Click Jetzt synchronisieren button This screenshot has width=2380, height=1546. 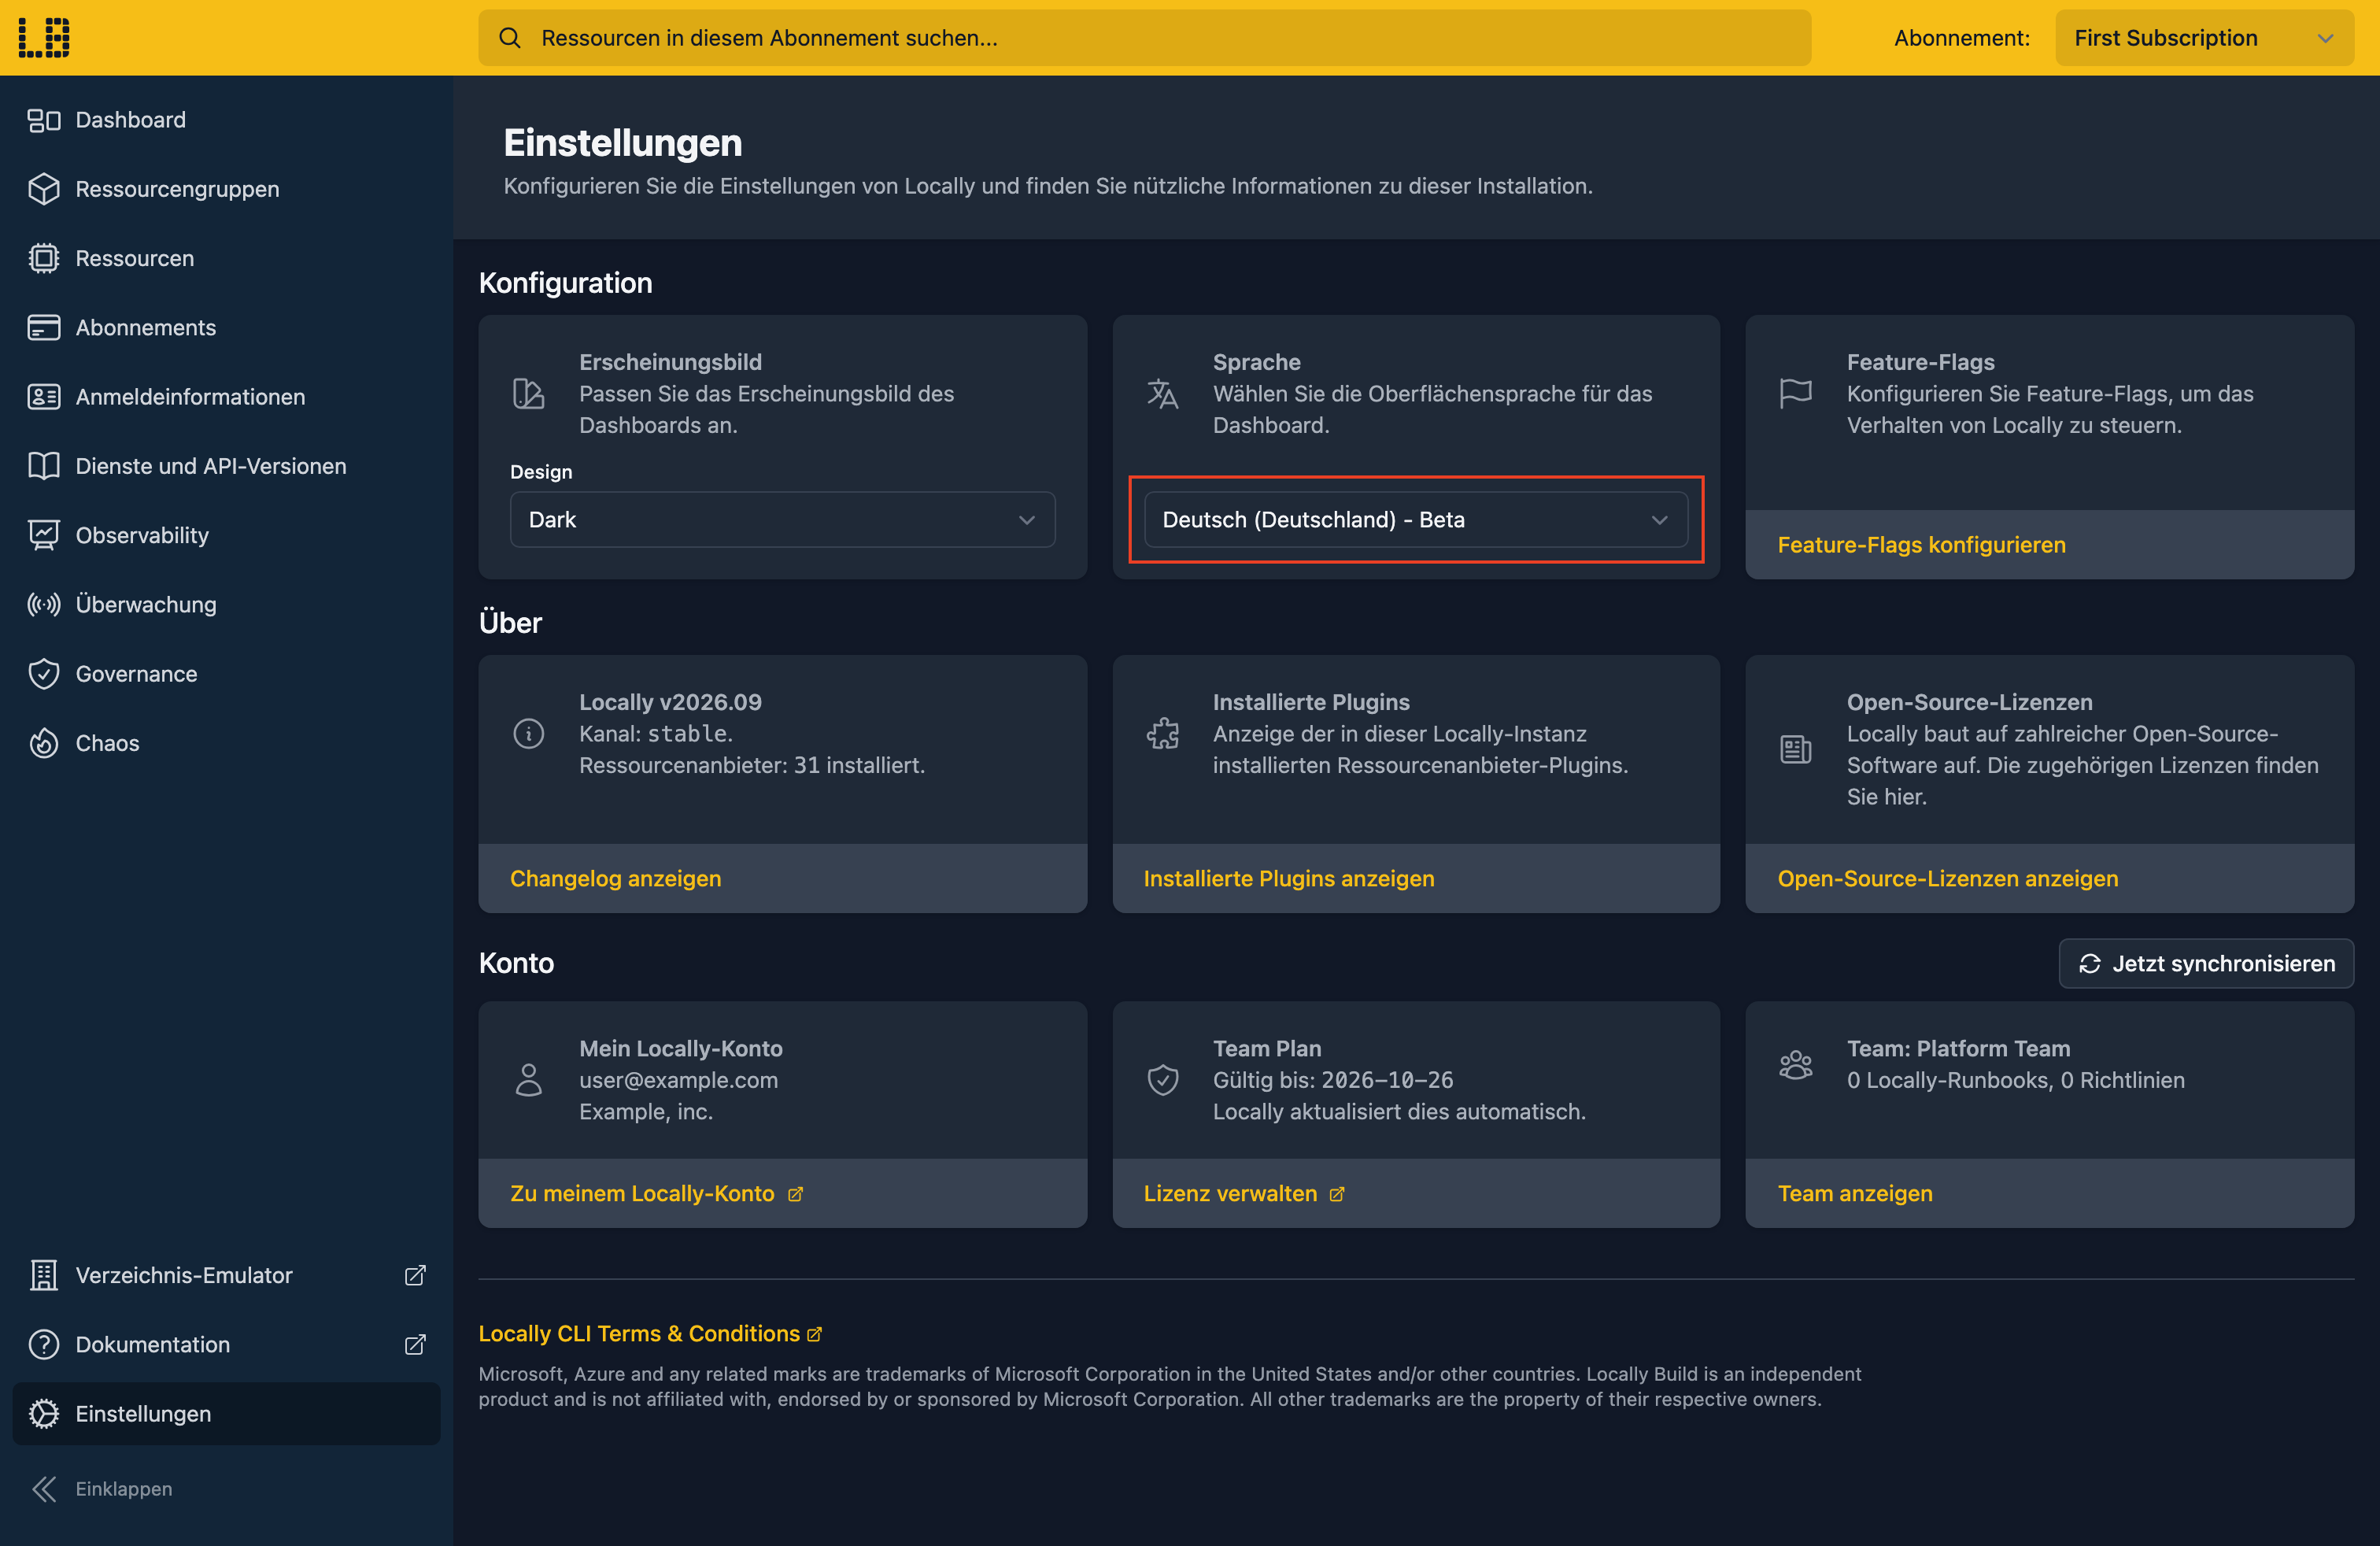tap(2206, 963)
